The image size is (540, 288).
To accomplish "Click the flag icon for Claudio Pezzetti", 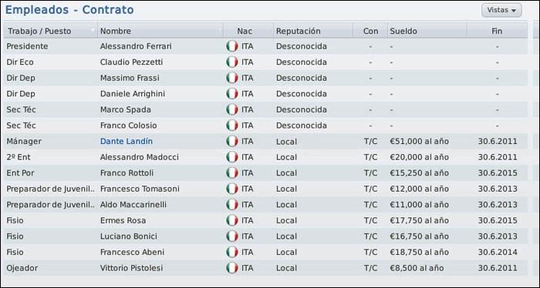I will point(232,62).
